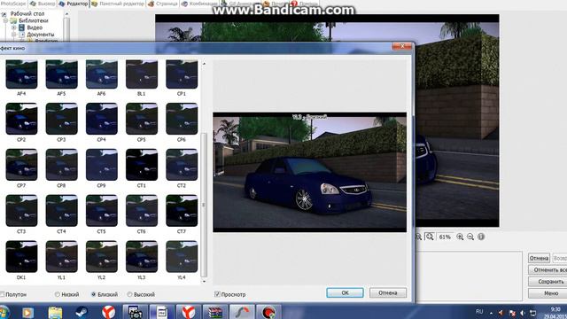This screenshot has width=567, height=319.
Task: Choose the CT6 effect thumbnail
Action: pos(142,211)
